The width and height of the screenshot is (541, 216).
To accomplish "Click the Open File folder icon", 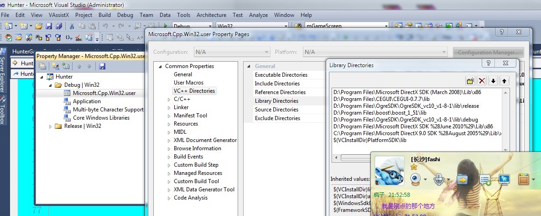I will coord(39,26).
